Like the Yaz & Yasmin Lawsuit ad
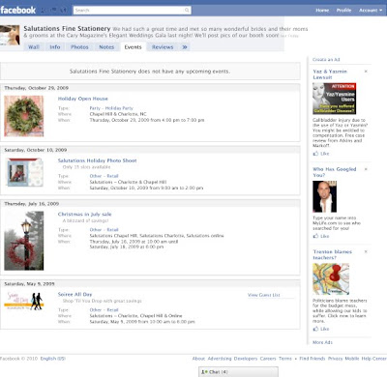The height and width of the screenshot is (377, 387). click(321, 154)
